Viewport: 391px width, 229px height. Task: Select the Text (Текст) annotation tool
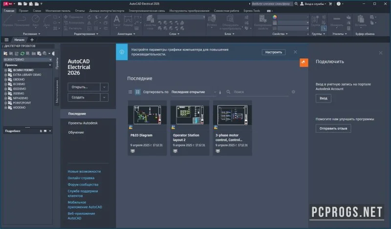(x=117, y=21)
